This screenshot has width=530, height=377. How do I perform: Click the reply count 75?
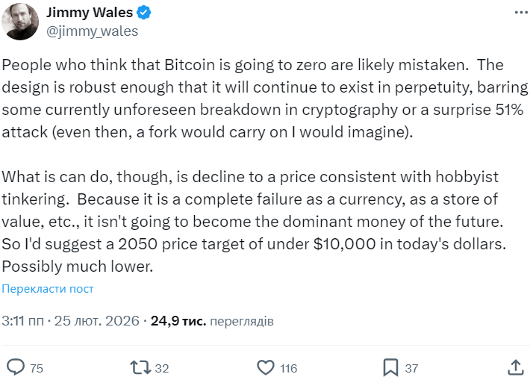[37, 368]
